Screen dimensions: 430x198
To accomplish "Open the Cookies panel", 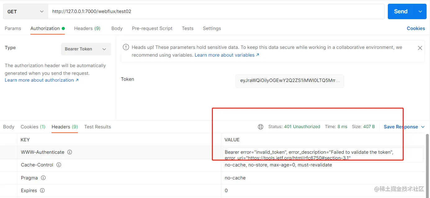I will [x=416, y=28].
